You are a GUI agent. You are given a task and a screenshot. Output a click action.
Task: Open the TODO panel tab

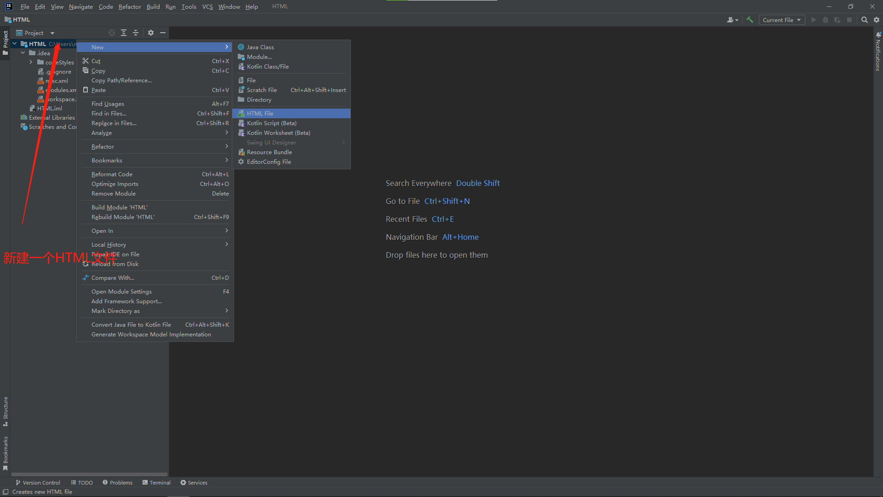click(80, 482)
